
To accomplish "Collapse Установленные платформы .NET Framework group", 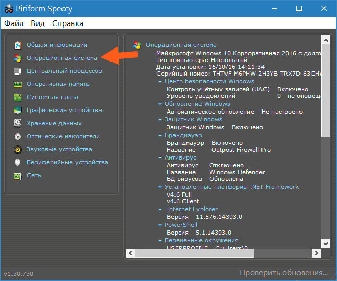I will click(160, 187).
